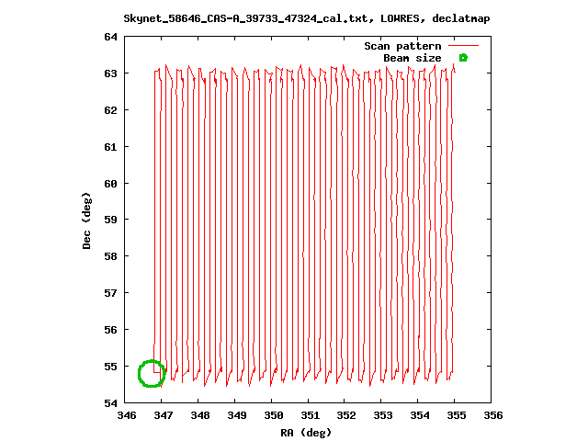
Task: Click the Dec axis tick label 61
Action: (110, 147)
